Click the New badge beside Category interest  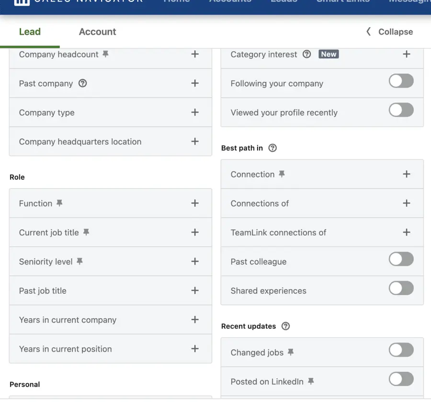click(x=329, y=54)
